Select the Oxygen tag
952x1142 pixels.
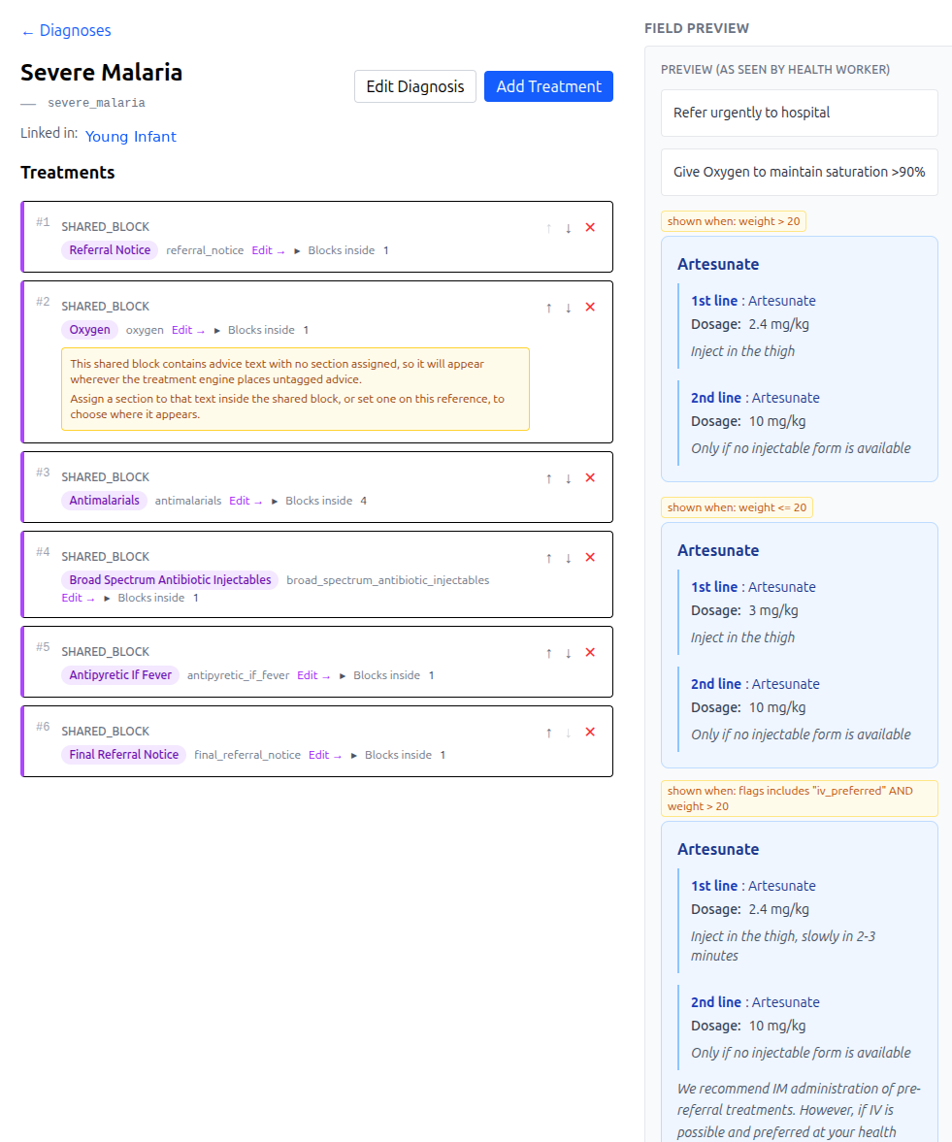click(89, 330)
